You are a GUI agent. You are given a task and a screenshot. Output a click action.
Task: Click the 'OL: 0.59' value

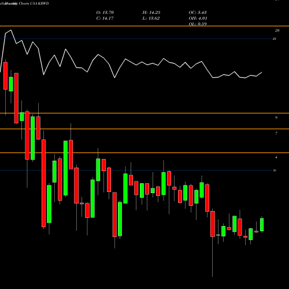198,24
